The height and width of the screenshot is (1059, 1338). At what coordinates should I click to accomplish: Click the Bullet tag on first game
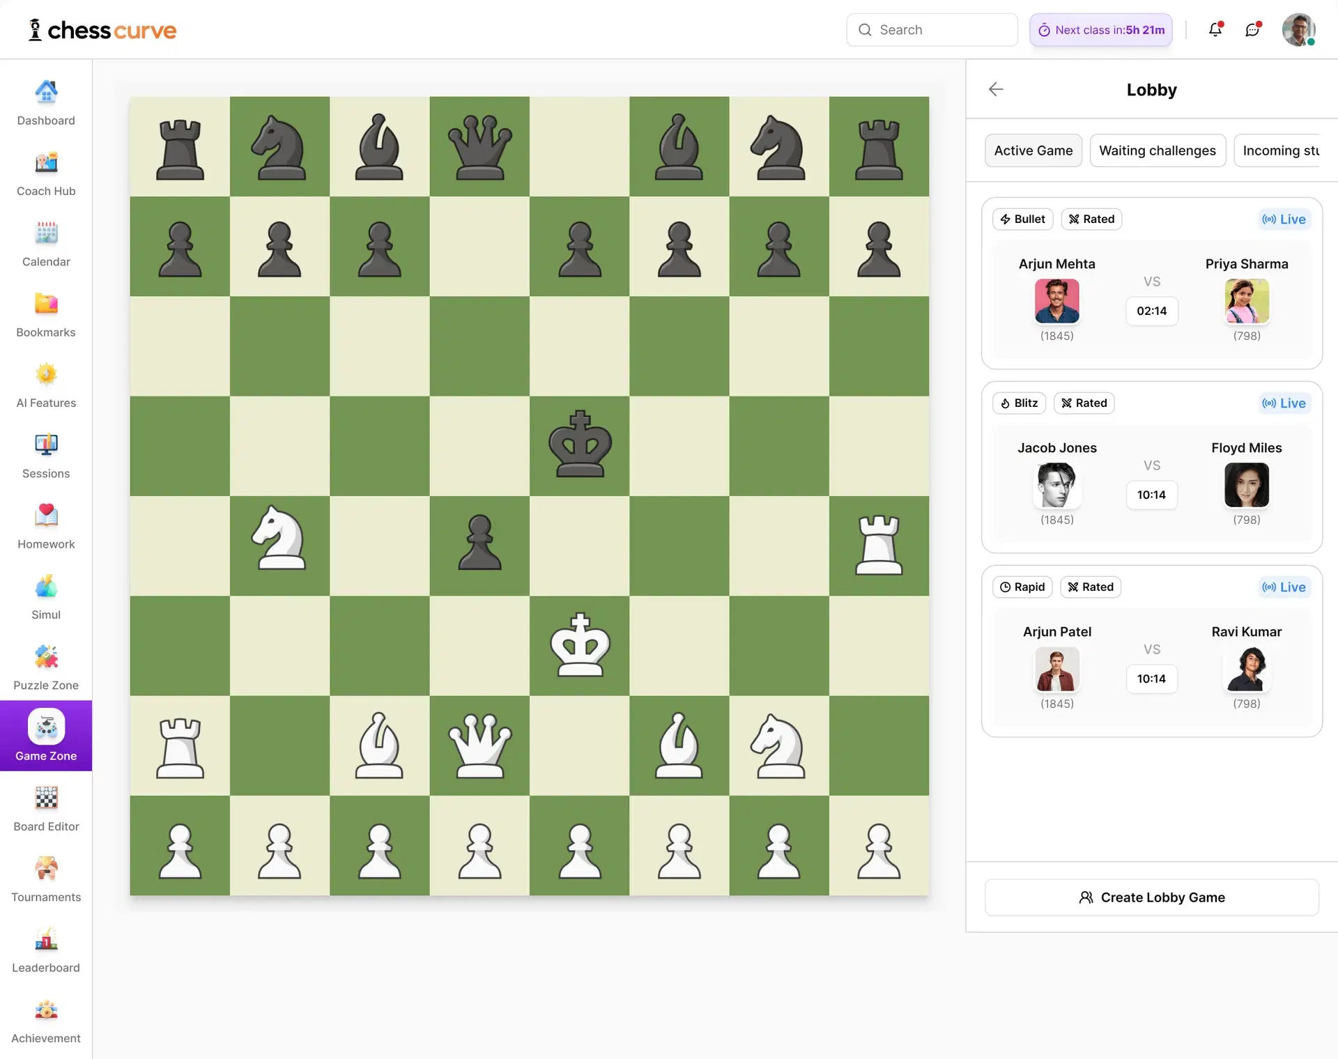[1022, 219]
